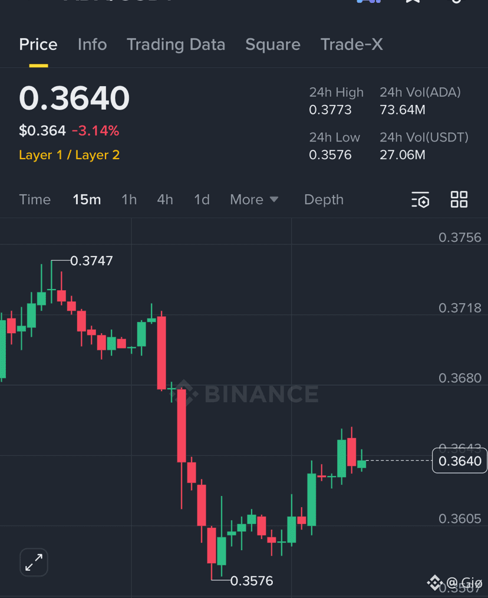Select the Time line chart view

[35, 199]
